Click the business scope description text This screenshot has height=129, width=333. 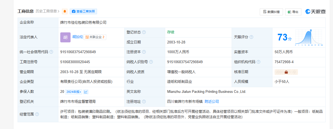pyautogui.click(x=191, y=114)
